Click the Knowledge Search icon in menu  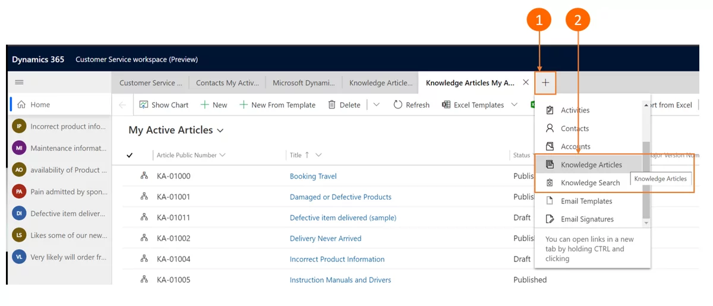coord(550,183)
